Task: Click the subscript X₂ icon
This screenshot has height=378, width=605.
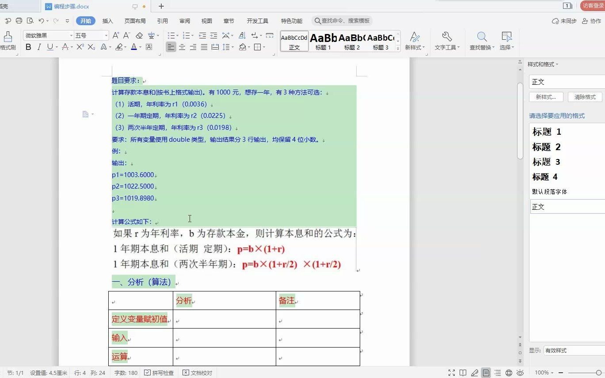Action: pos(91,47)
